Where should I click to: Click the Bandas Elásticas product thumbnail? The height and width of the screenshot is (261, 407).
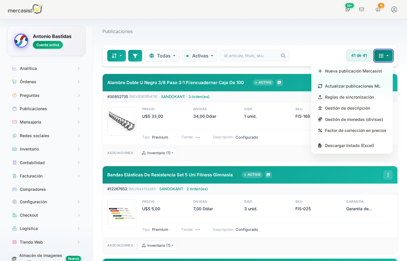122,214
